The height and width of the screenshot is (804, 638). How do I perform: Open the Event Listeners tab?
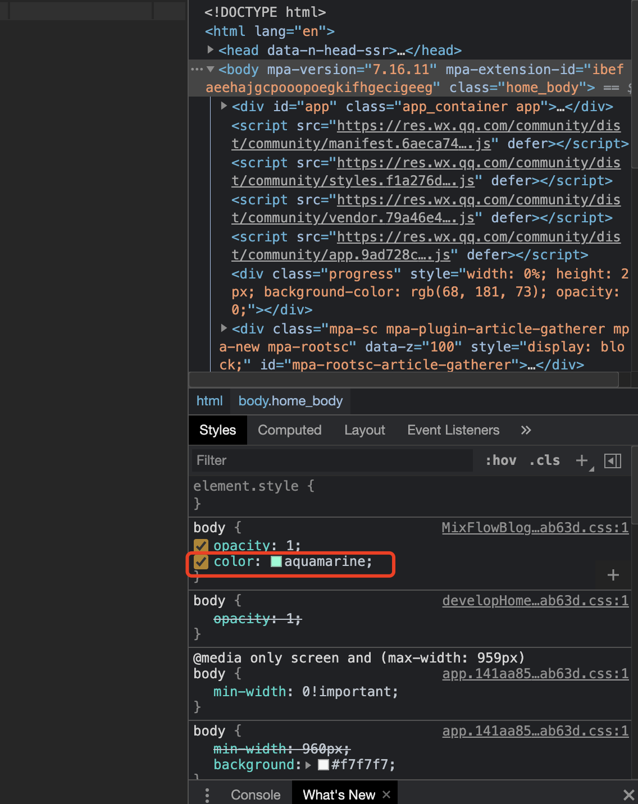[x=453, y=430]
